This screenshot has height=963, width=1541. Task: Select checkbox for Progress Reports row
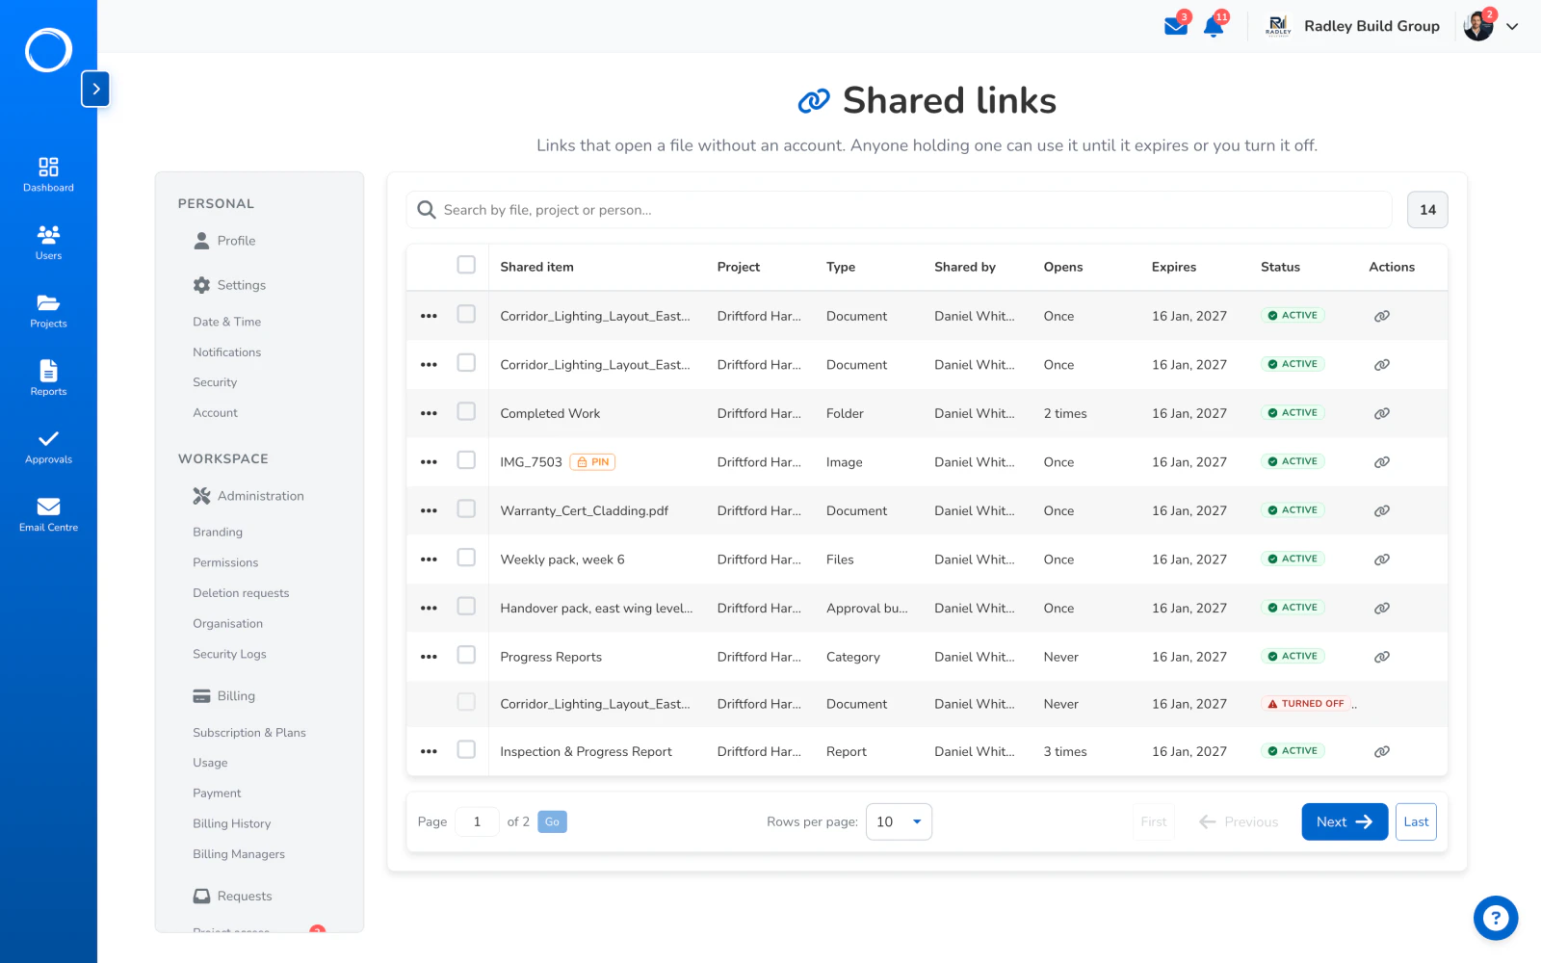click(466, 655)
